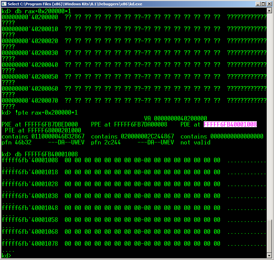Click the command 'db FFFFF6FB40001008'
Screen dimensions: 274x260
(x=46, y=154)
